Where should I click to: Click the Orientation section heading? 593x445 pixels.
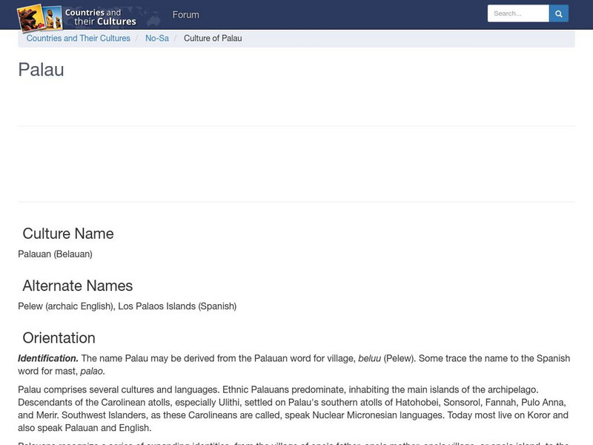(59, 338)
